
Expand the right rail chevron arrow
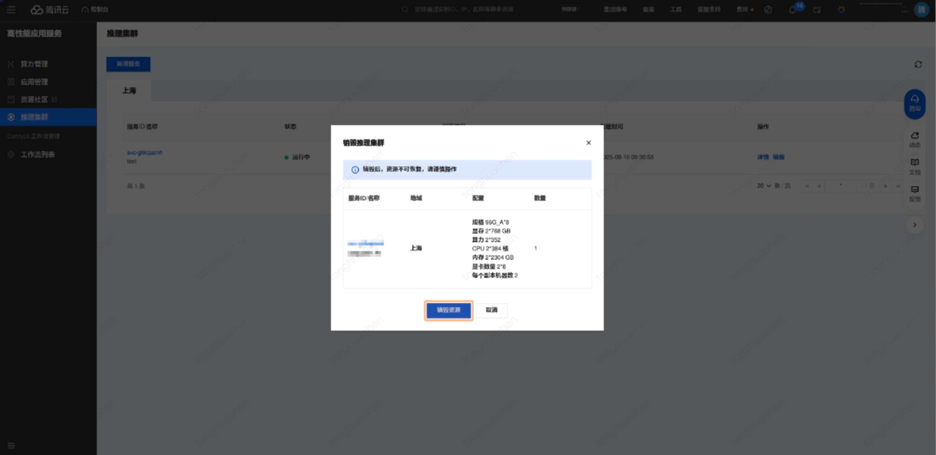pos(915,225)
